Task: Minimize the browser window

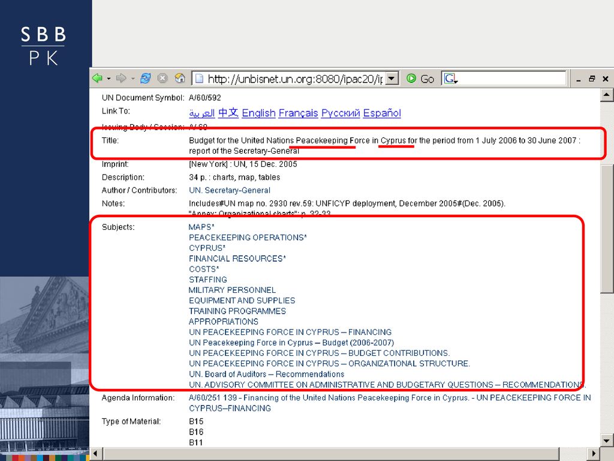Action: tap(579, 79)
